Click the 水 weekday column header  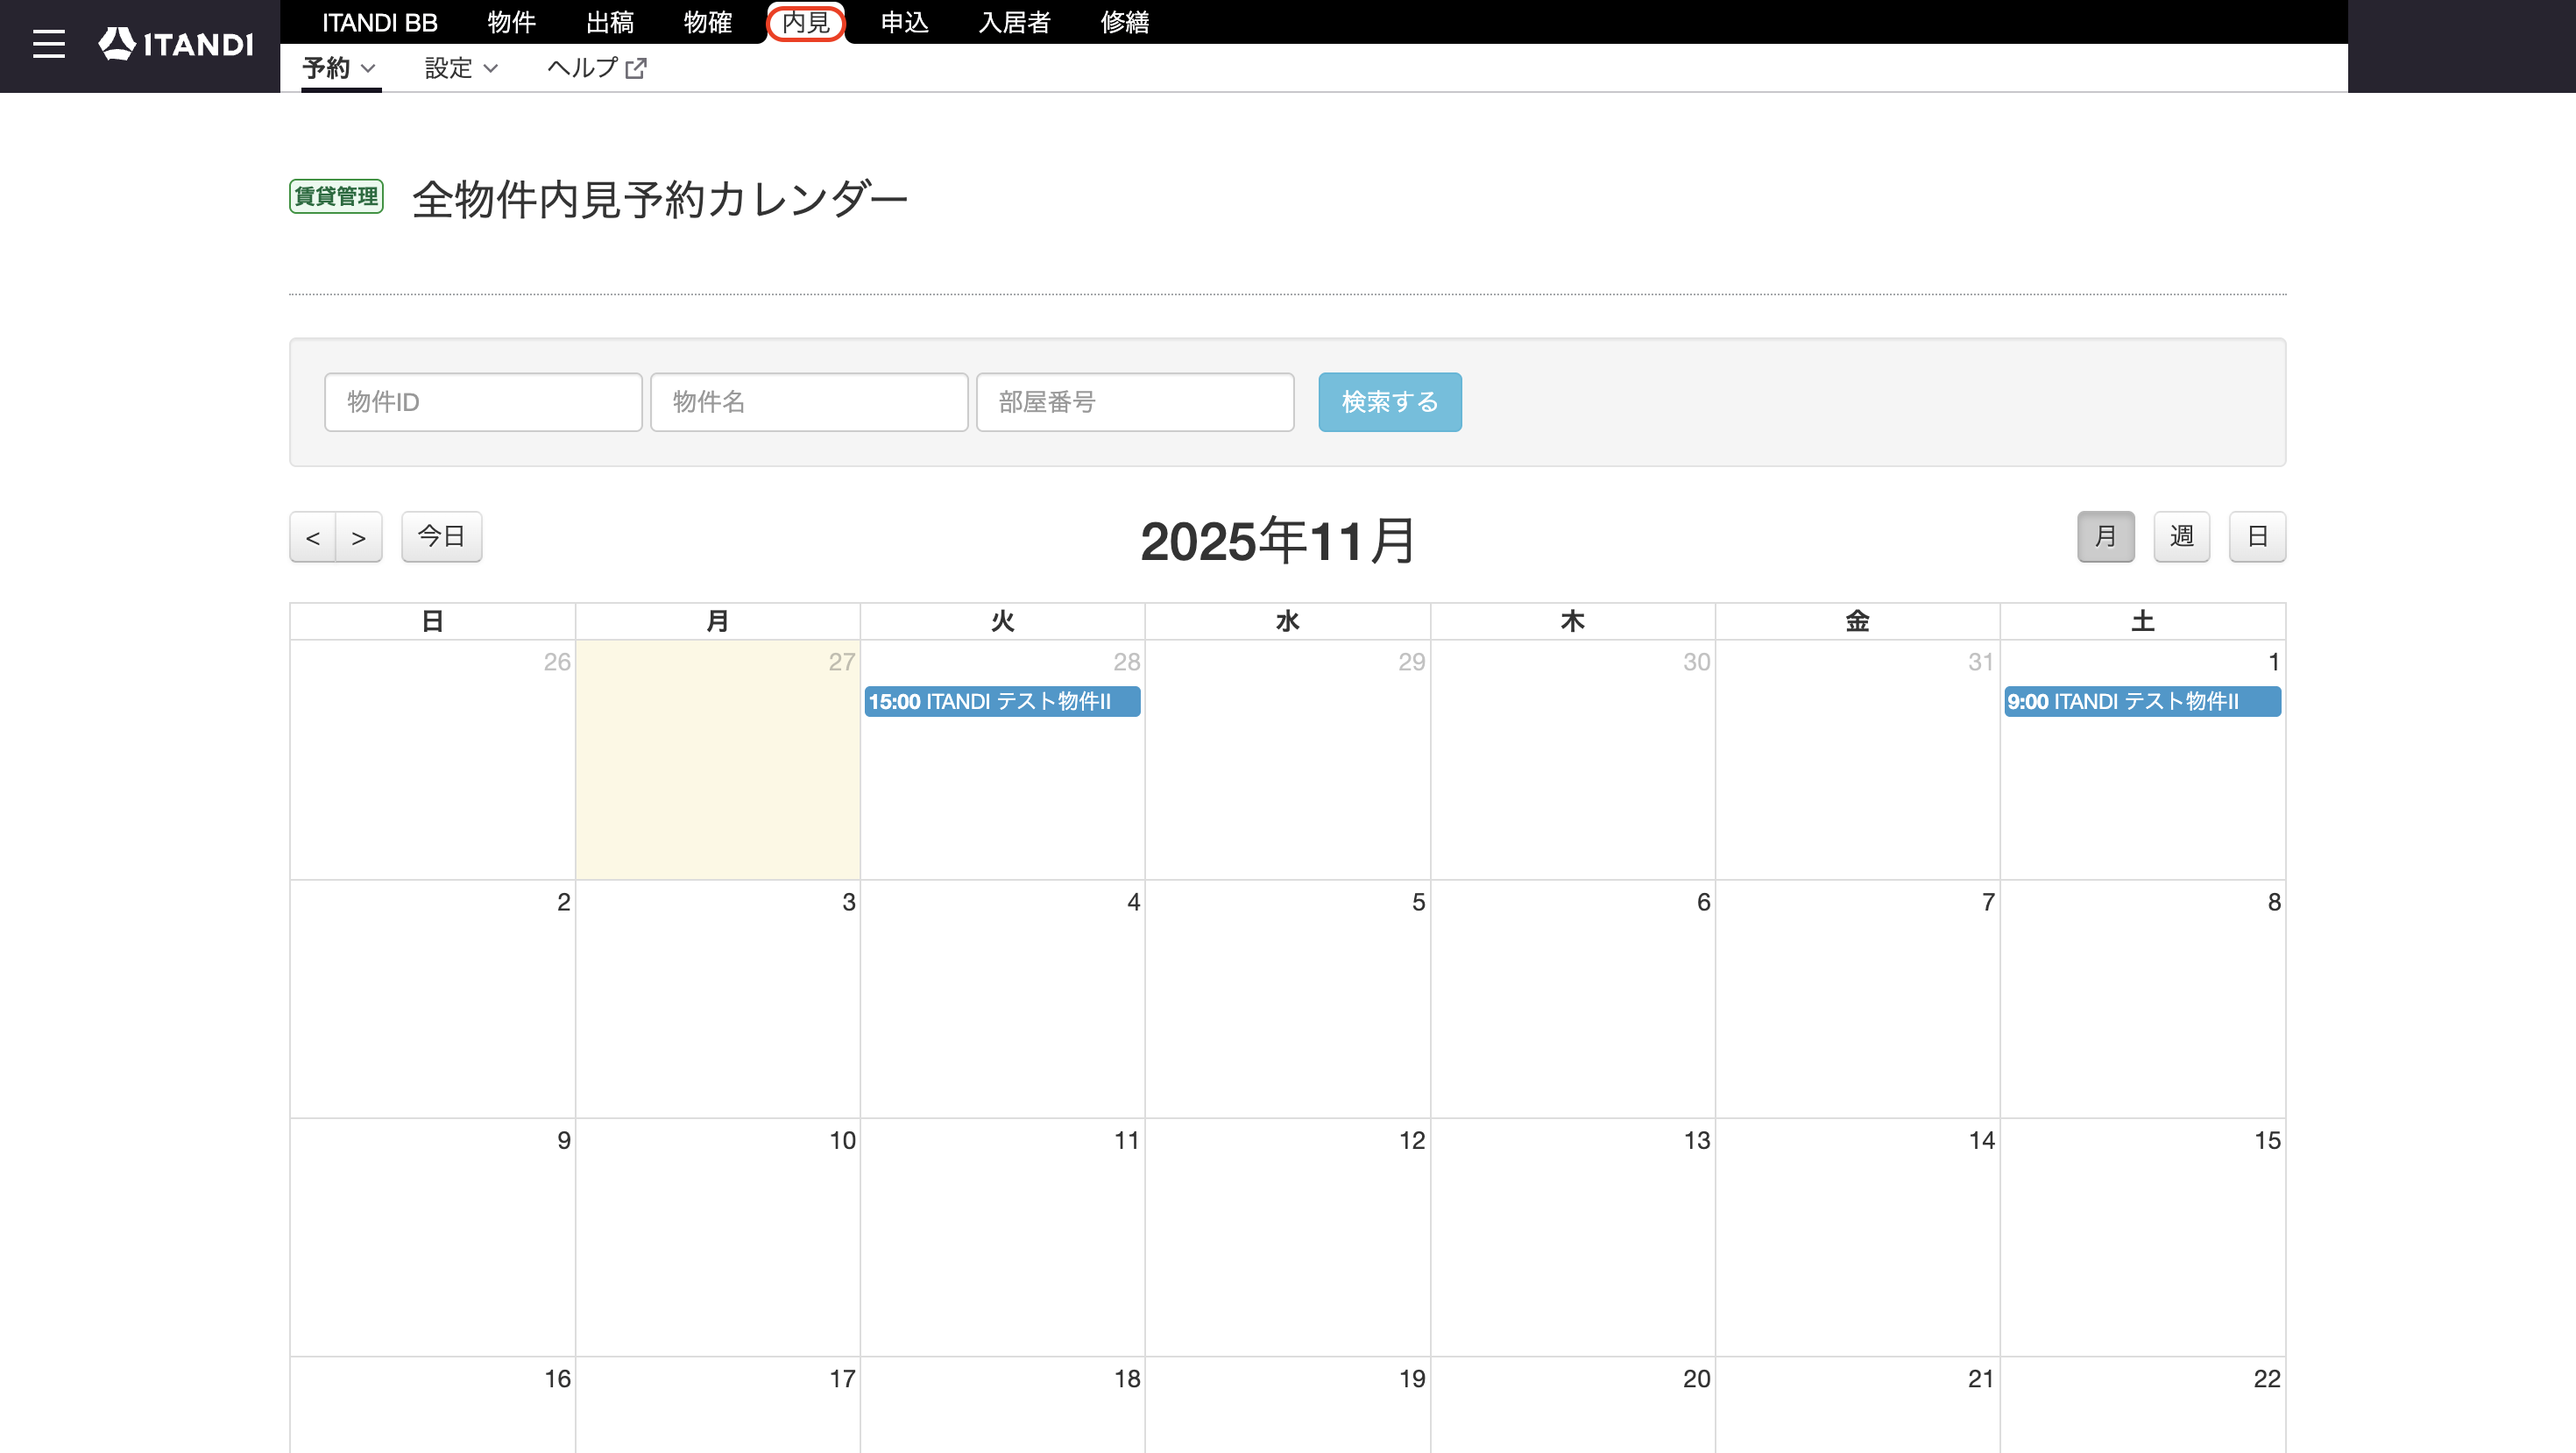(1288, 621)
